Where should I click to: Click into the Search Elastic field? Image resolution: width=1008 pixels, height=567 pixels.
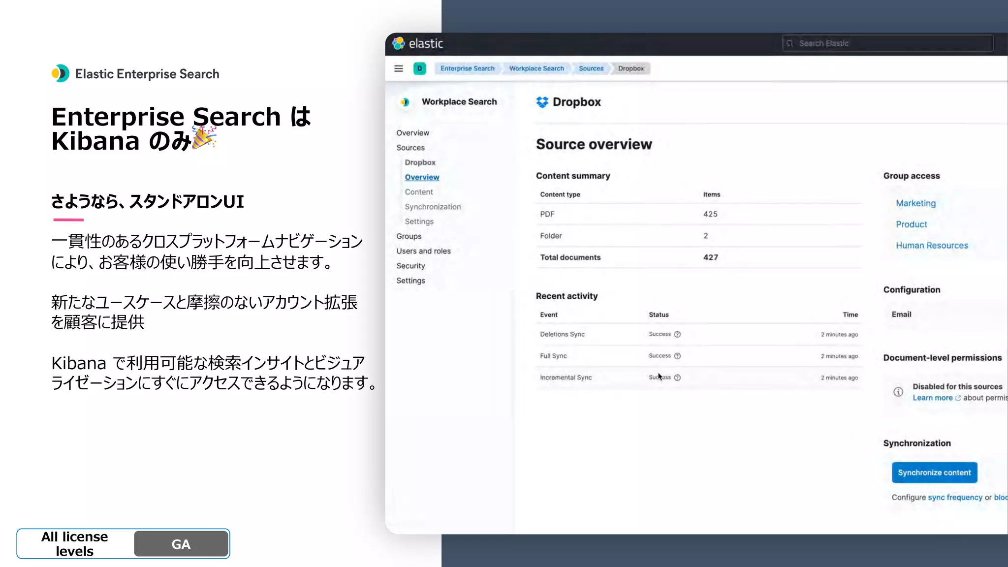[x=888, y=43]
